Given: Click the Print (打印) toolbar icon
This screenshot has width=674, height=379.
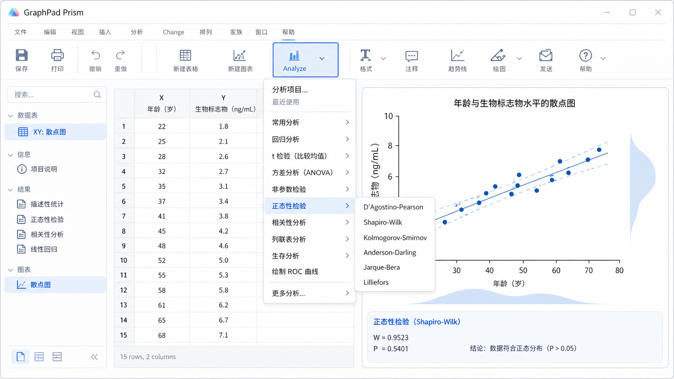Looking at the screenshot, I should 57,55.
